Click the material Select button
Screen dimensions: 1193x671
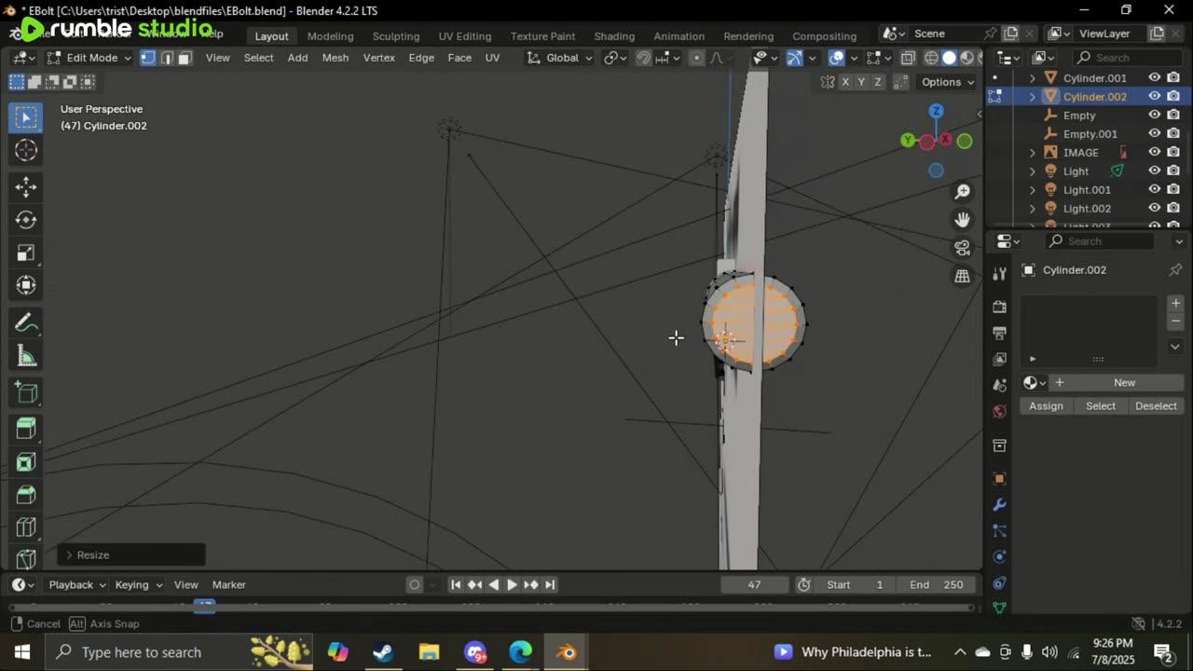tap(1101, 406)
